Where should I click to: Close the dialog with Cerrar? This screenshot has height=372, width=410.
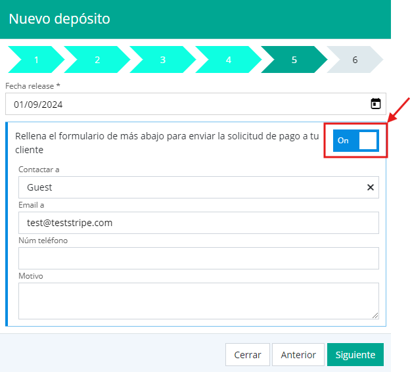click(247, 354)
